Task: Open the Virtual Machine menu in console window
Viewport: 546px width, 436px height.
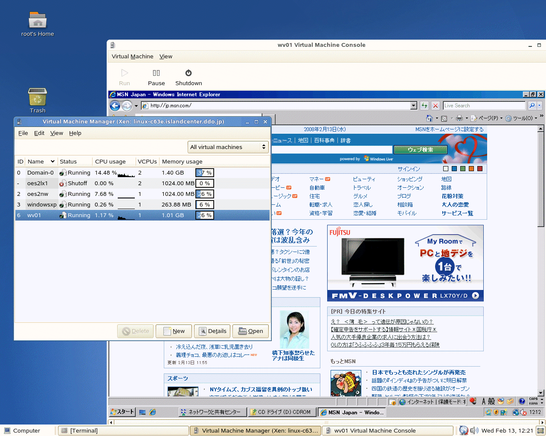Action: [x=132, y=57]
